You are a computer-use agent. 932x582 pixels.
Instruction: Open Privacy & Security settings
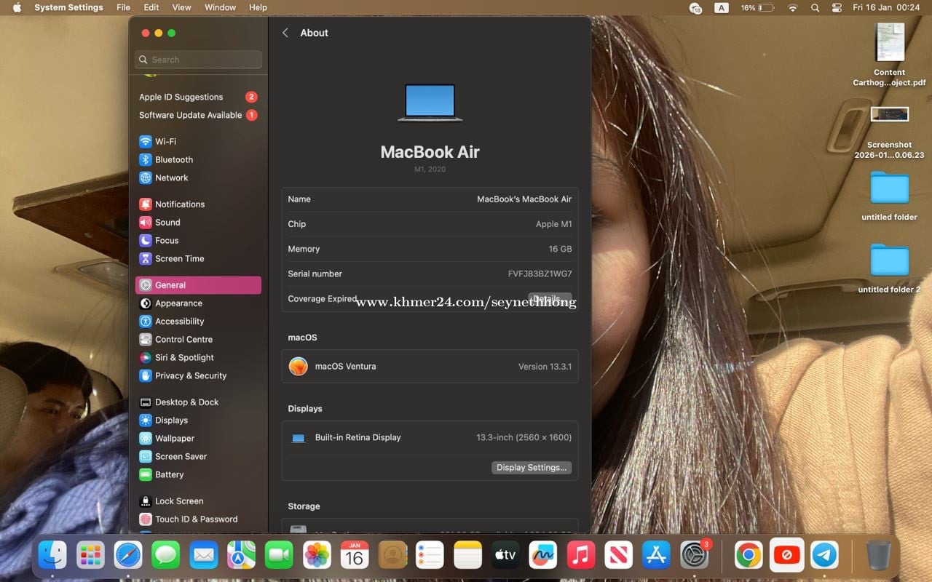coord(190,375)
